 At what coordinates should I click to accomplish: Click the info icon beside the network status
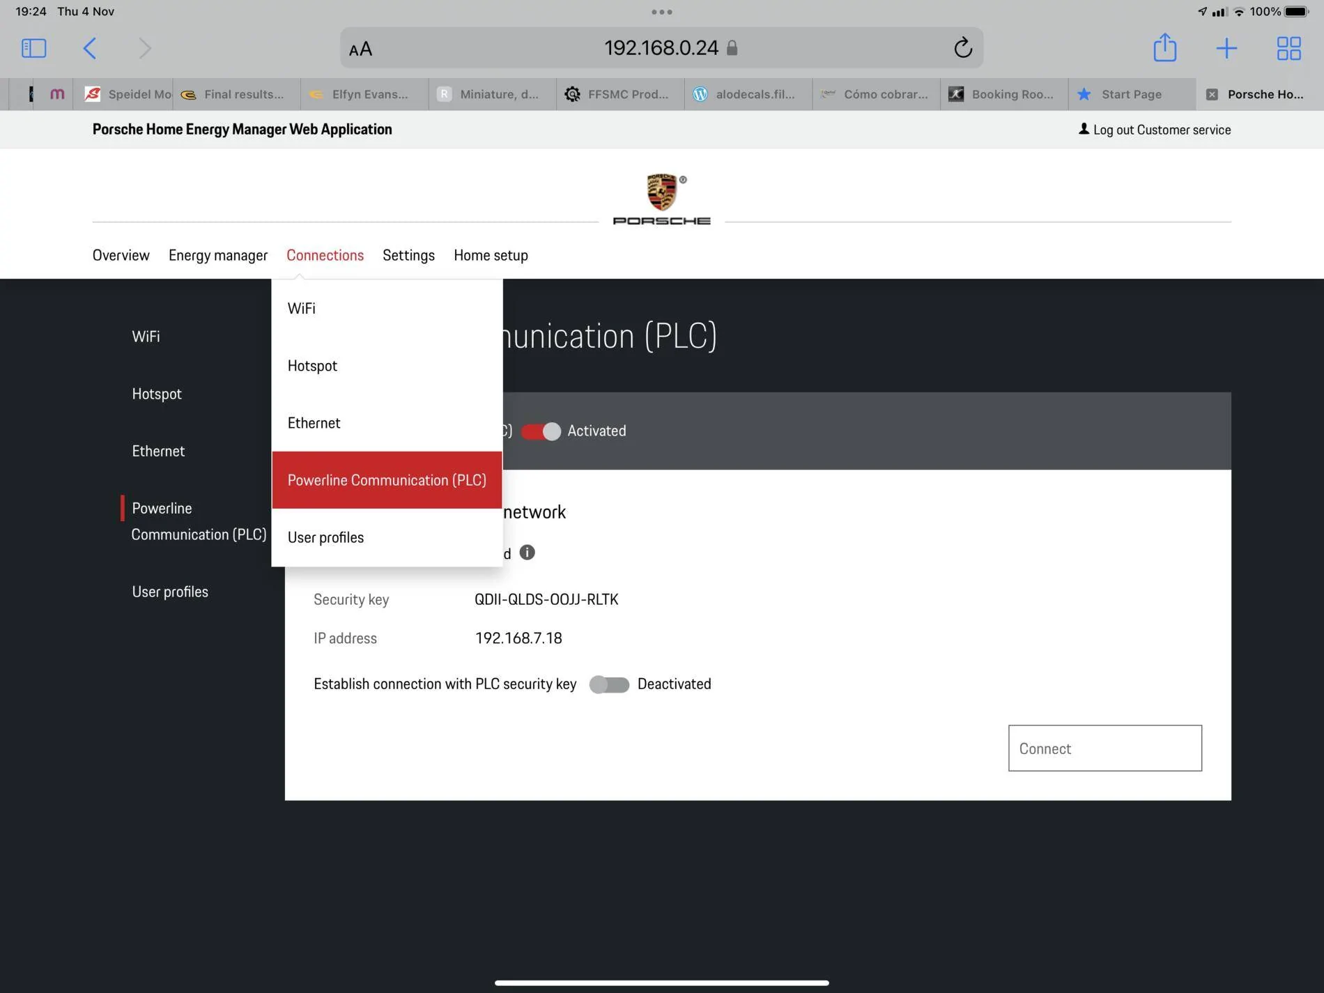click(528, 553)
